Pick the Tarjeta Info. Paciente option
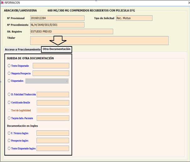 click(x=9, y=118)
